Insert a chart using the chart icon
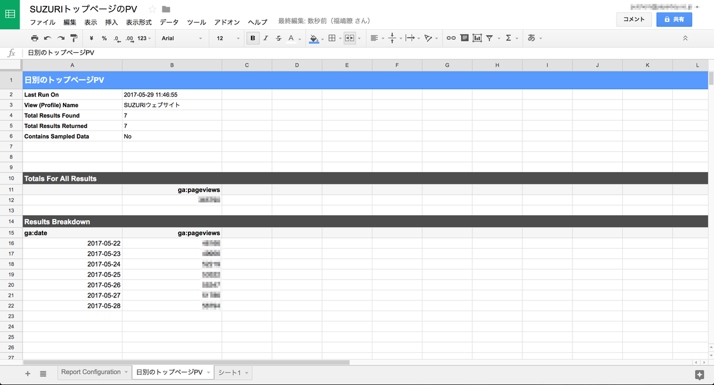 tap(477, 38)
